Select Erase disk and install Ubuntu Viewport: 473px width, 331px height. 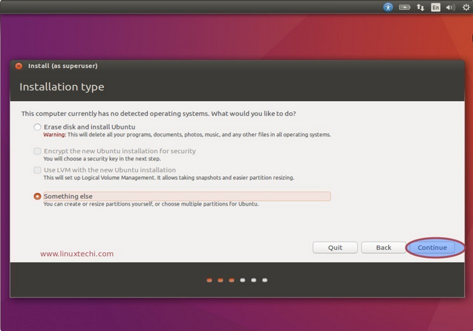coord(37,127)
